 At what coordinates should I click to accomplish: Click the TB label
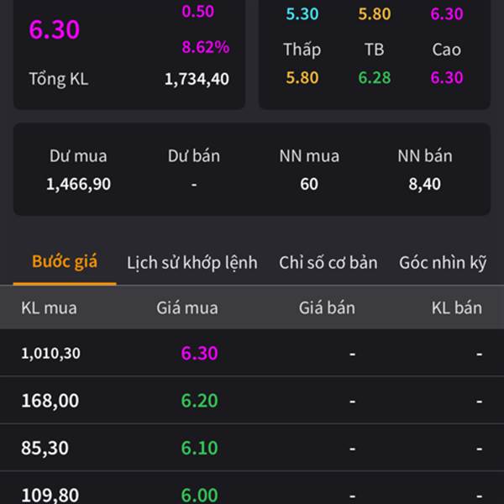pyautogui.click(x=375, y=50)
